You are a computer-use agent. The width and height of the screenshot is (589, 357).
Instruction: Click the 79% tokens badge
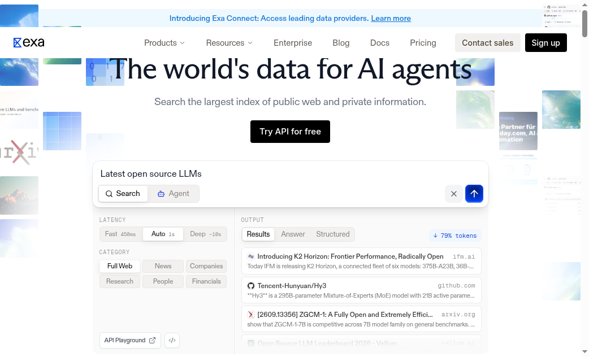[x=455, y=236]
